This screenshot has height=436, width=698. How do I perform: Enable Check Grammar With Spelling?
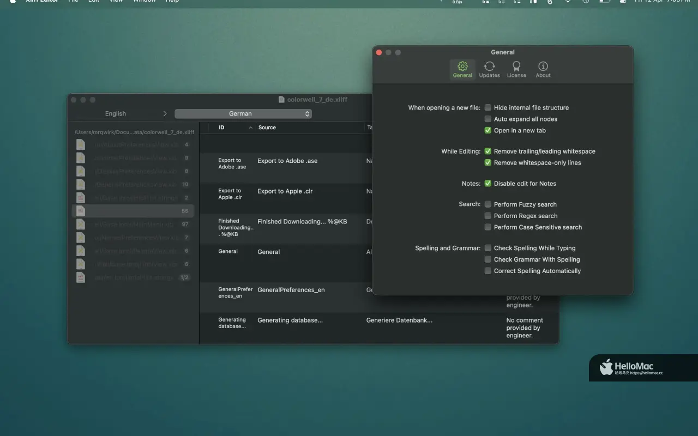coord(488,259)
